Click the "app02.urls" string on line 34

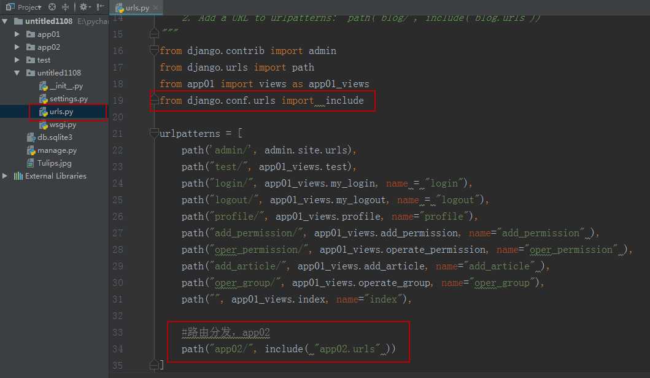(x=347, y=349)
